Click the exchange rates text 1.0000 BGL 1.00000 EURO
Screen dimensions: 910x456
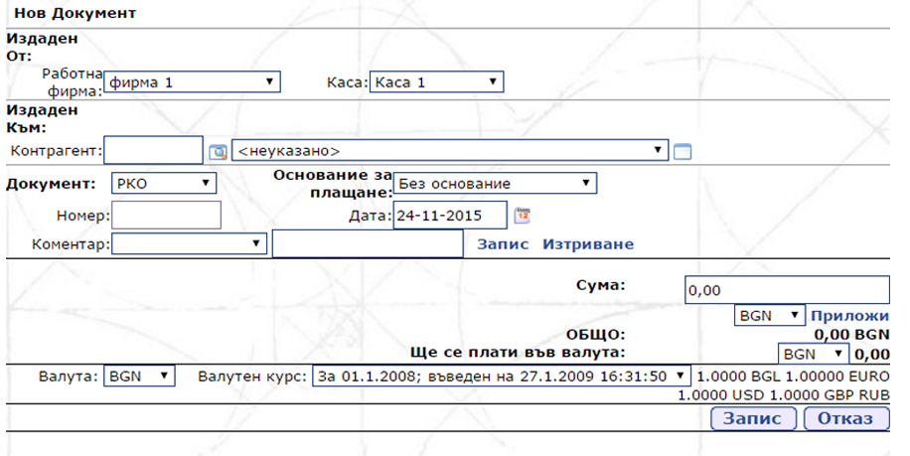(x=793, y=377)
